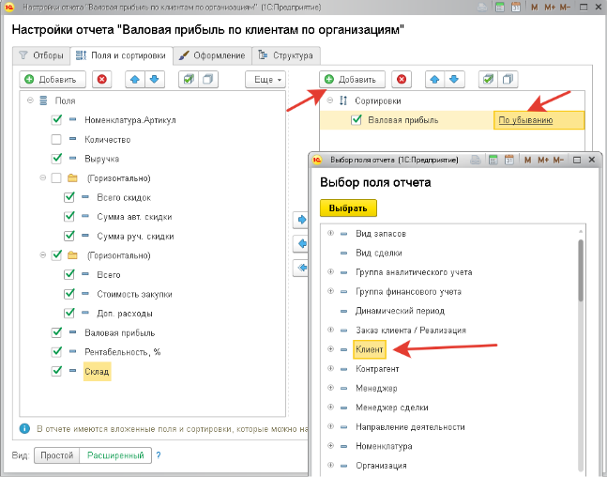607x477 pixels.
Task: Uncheck the Рентабельность, % checkbox
Action: (57, 352)
